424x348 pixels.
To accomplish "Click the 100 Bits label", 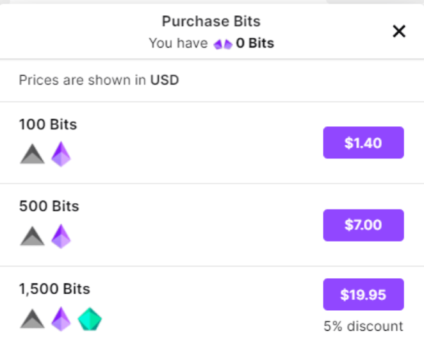I will (48, 124).
